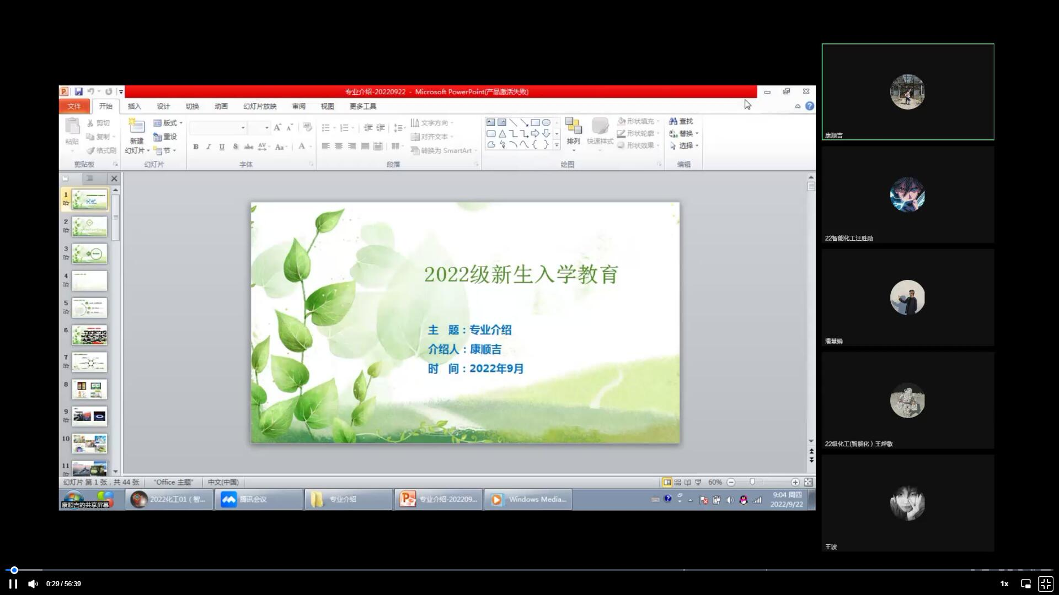Click the Find (查找) binoculars icon
The image size is (1059, 595).
(x=673, y=121)
